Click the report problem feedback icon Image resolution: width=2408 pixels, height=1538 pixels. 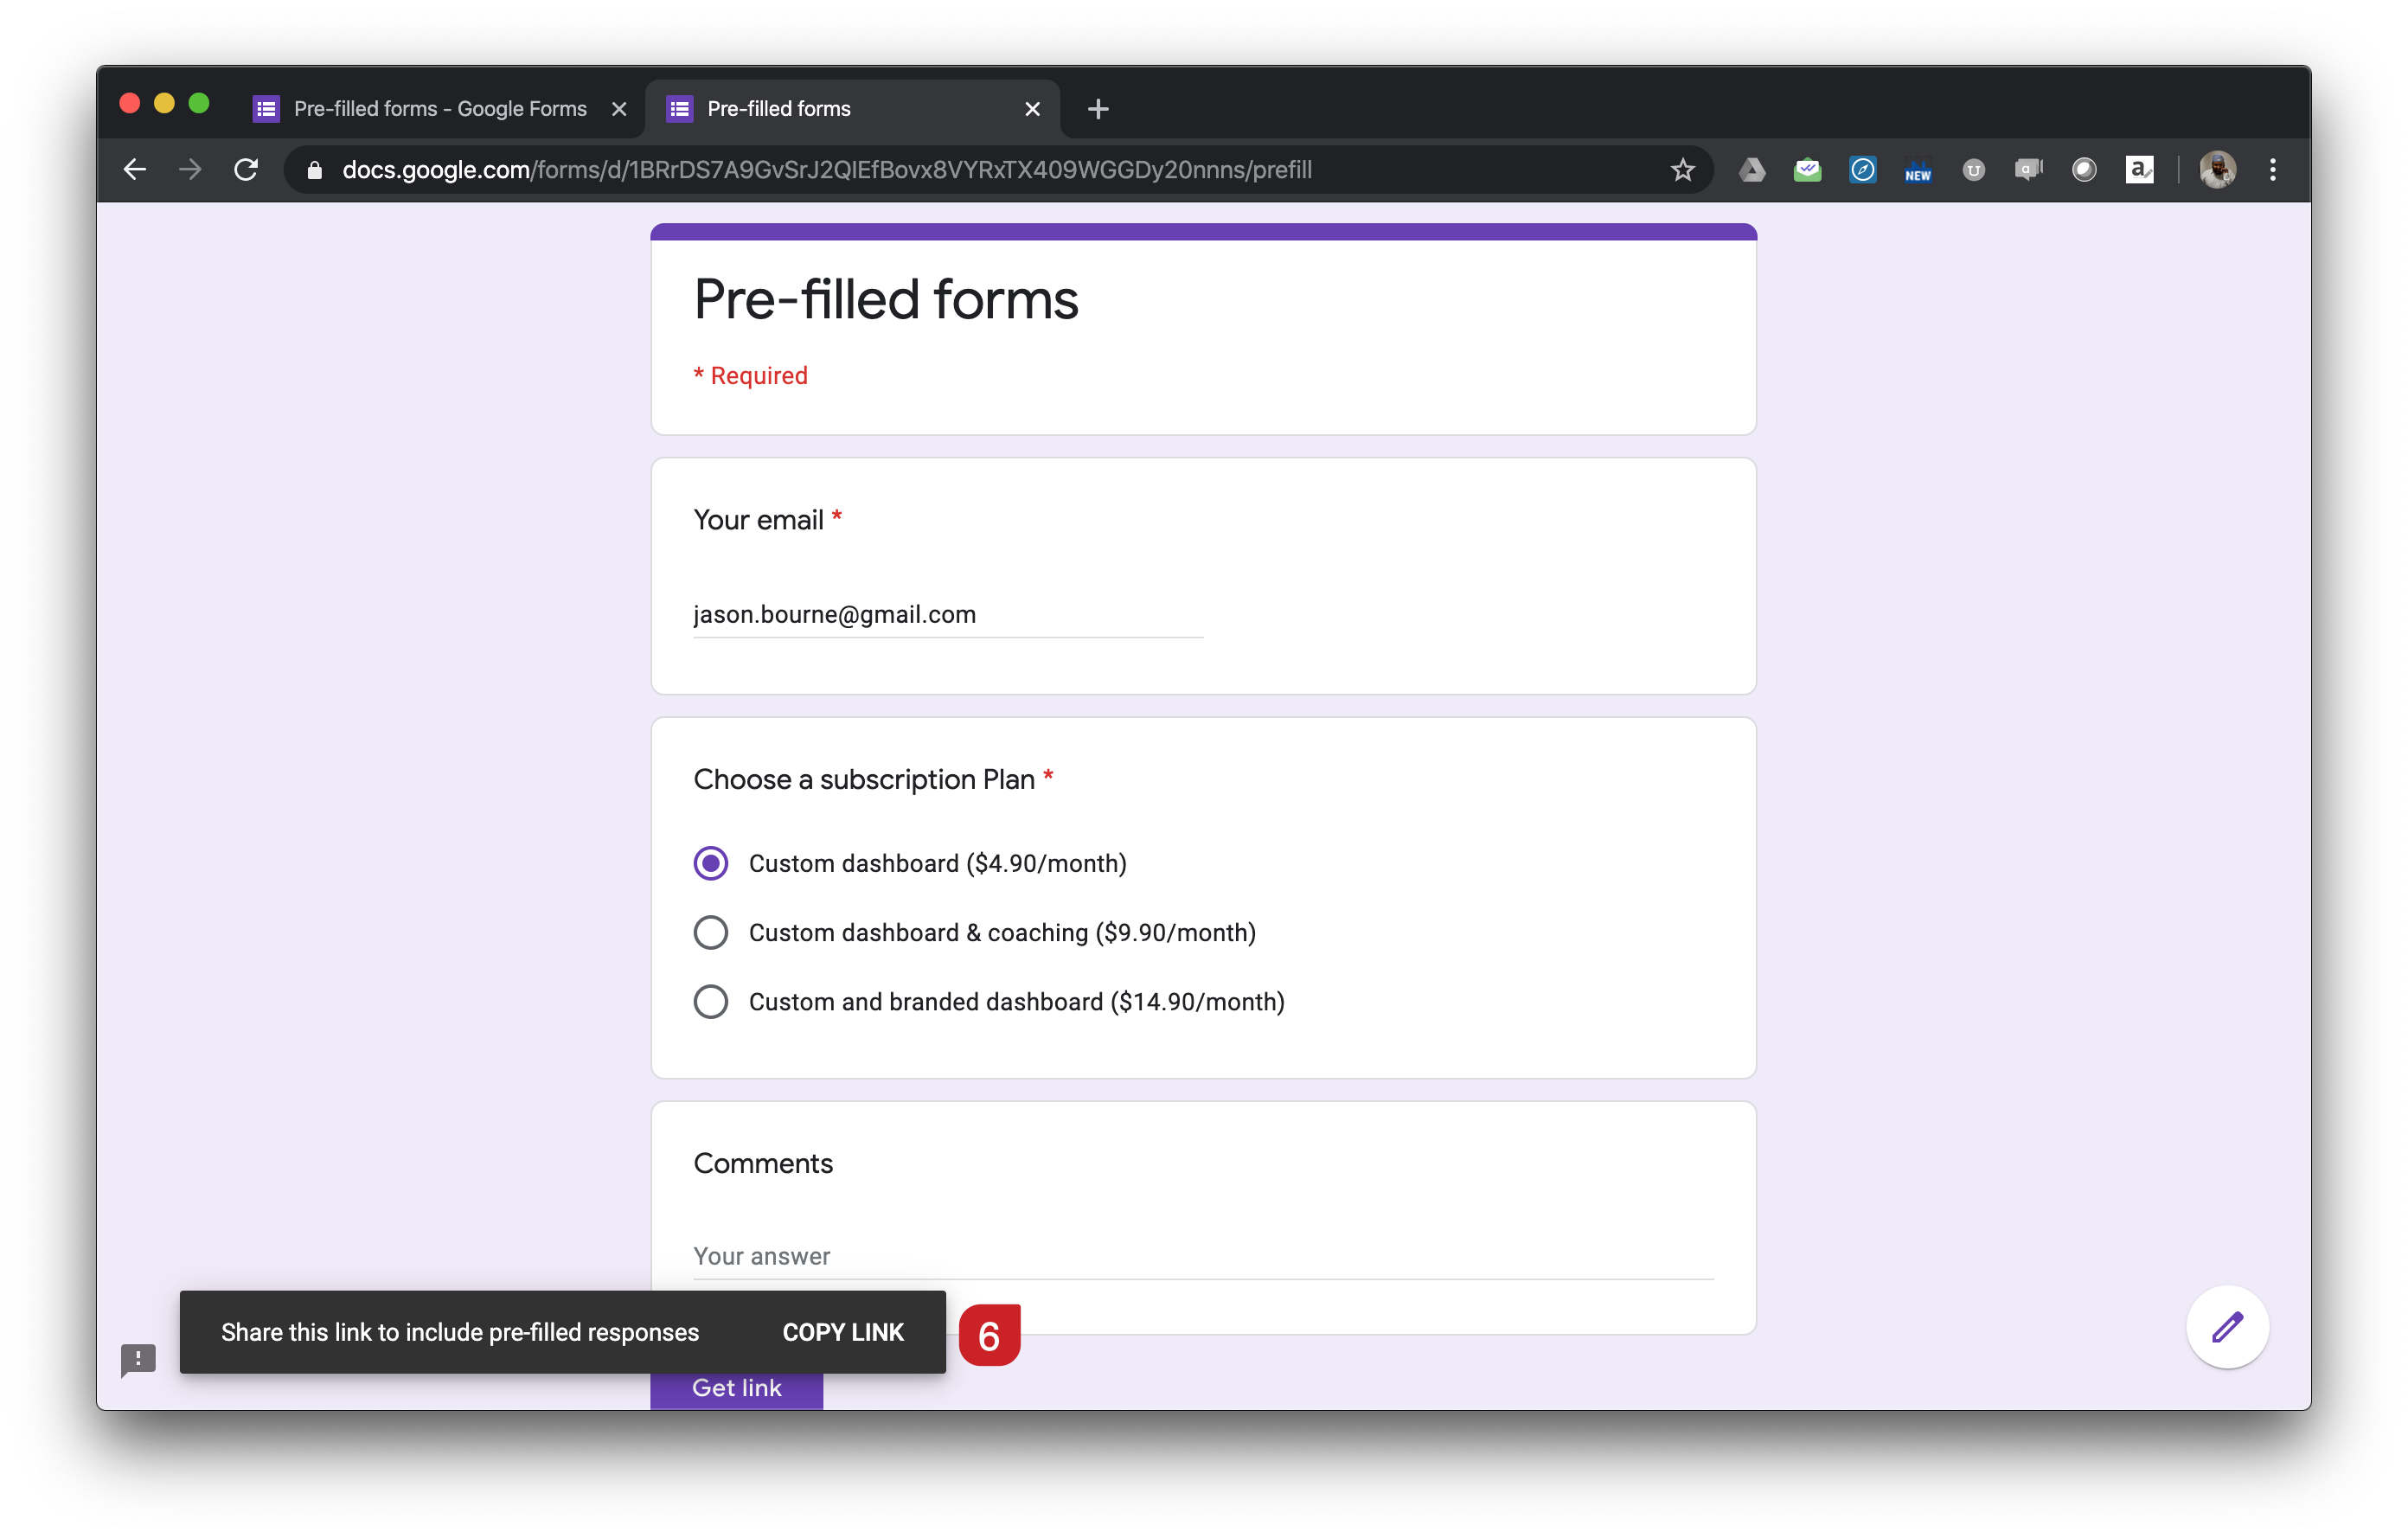[138, 1359]
